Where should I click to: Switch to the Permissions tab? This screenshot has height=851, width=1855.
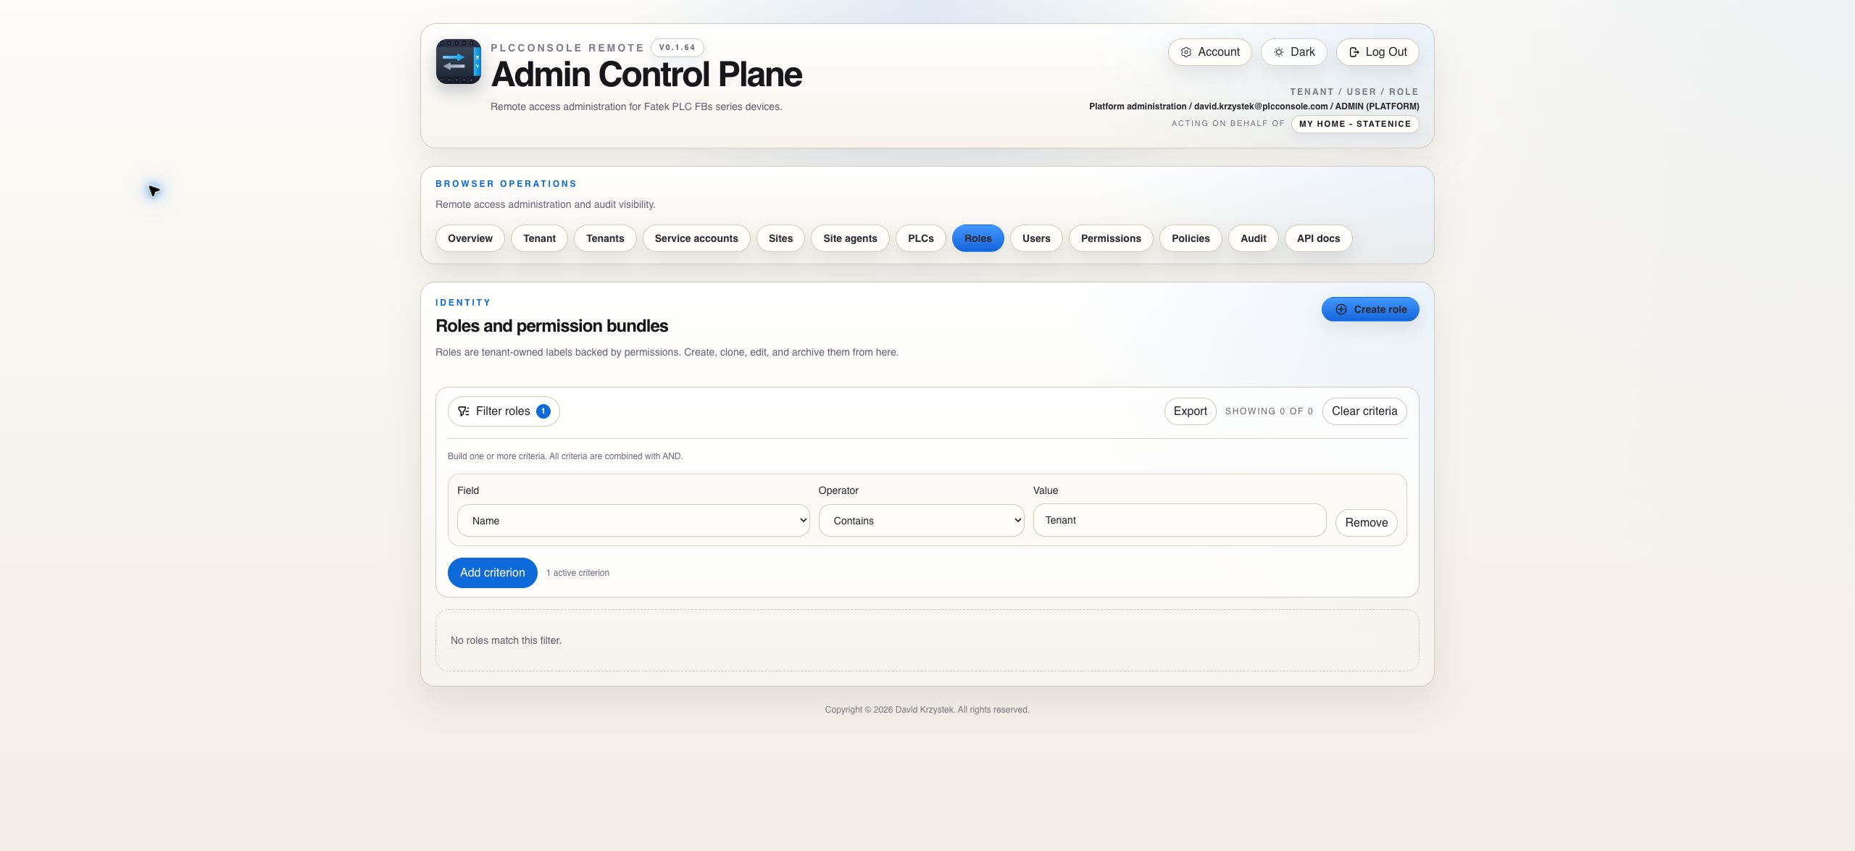[1111, 238]
